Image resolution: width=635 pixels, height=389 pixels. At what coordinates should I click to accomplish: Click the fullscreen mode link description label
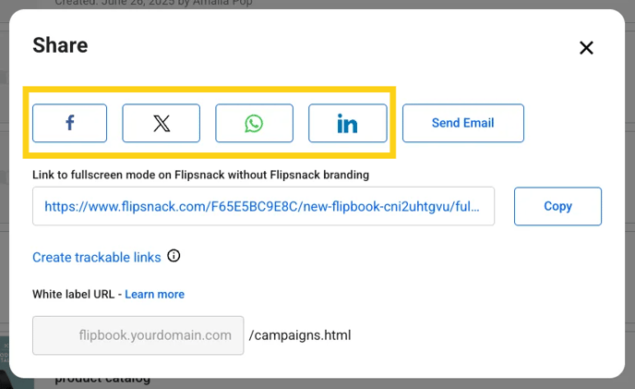(x=200, y=175)
